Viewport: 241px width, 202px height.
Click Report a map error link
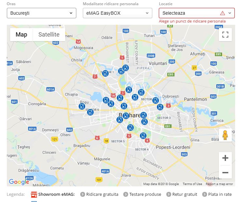[219, 184]
